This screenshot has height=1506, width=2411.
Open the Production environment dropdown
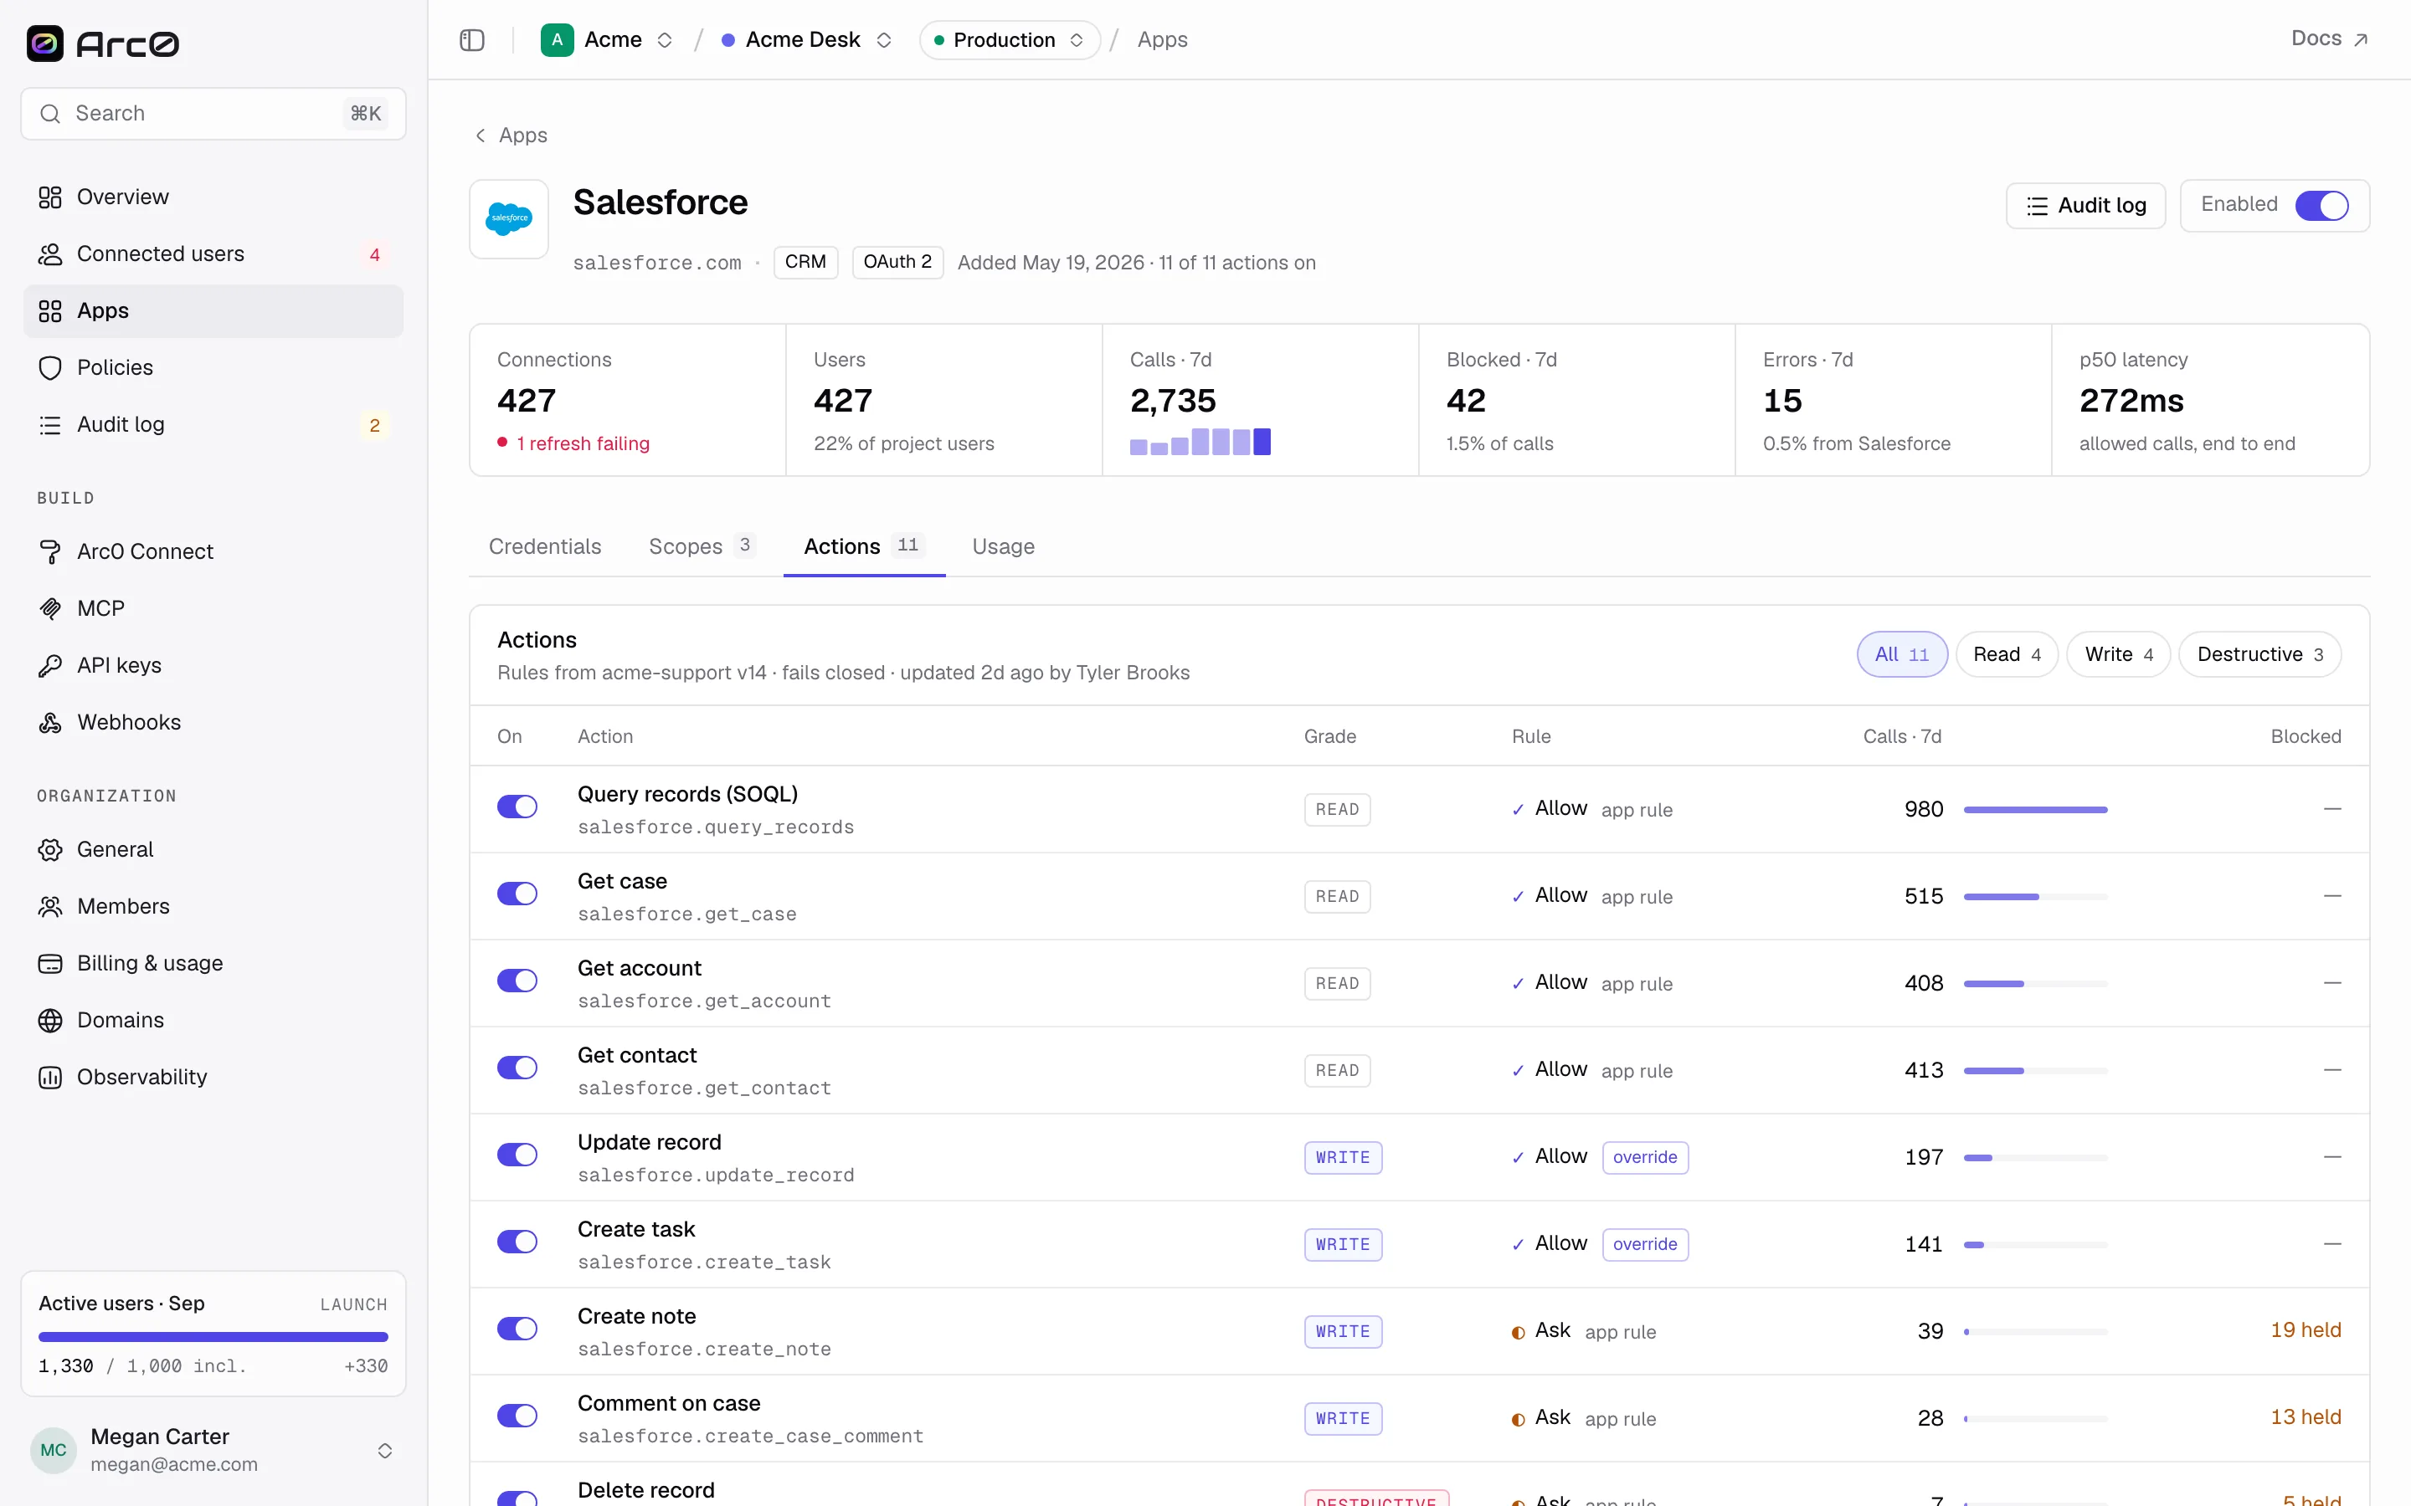[x=1010, y=40]
